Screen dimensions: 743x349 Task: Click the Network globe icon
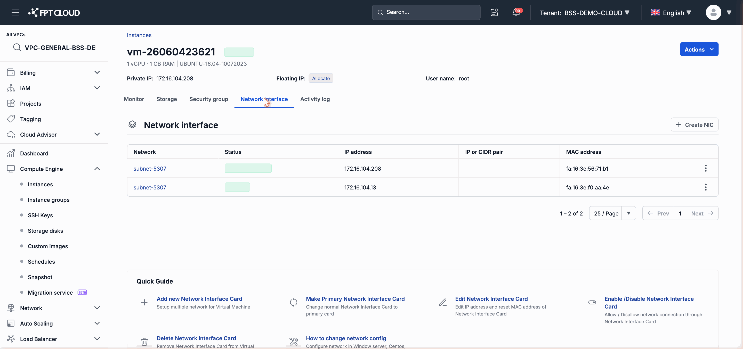(11, 308)
